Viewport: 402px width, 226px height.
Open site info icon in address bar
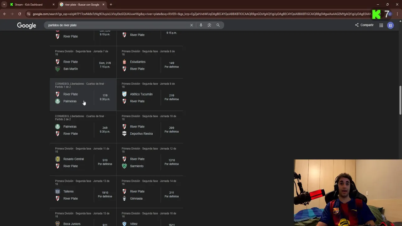29,14
